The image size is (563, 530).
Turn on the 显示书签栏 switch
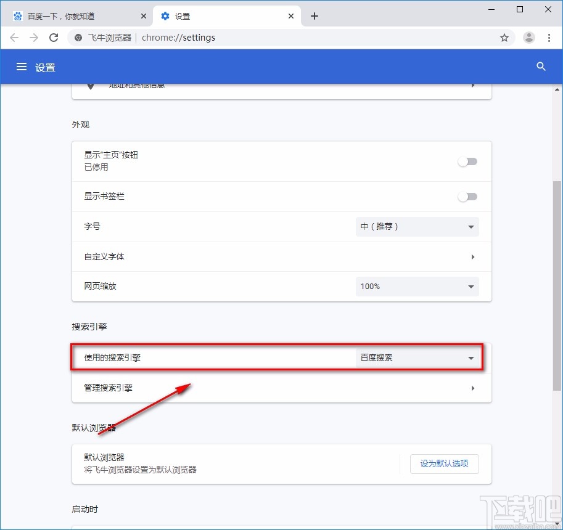click(x=467, y=197)
